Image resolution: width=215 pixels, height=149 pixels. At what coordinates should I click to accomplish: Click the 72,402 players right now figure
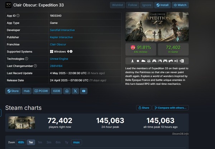coord(60,120)
